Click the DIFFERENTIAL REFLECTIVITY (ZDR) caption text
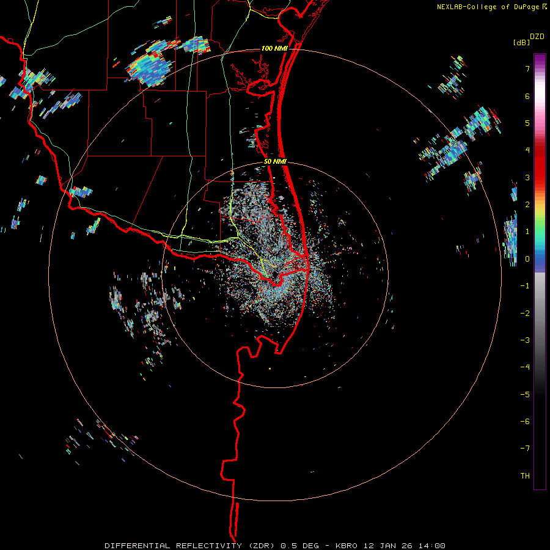Screen dimensions: 550x550 [191, 546]
